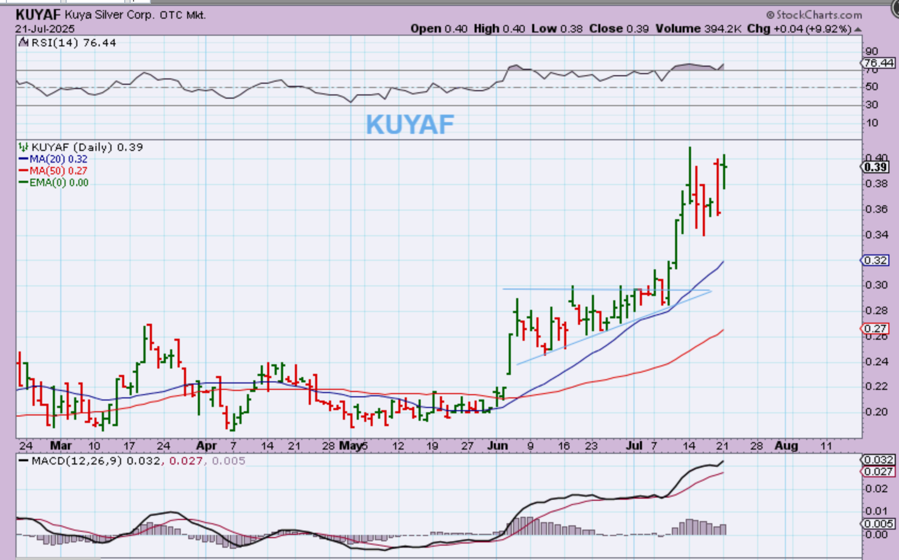Click the "21-Jul-2025" date in the header

coord(45,29)
